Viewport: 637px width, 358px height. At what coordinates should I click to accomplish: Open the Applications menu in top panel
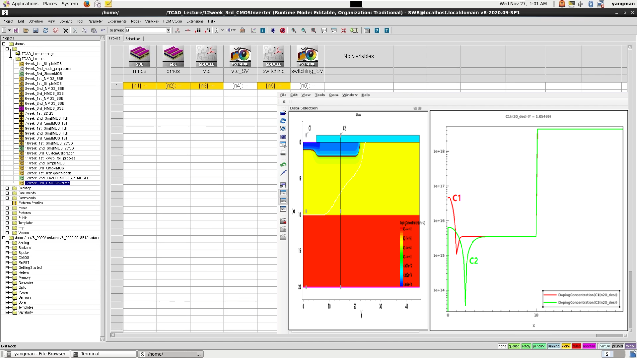coord(25,4)
